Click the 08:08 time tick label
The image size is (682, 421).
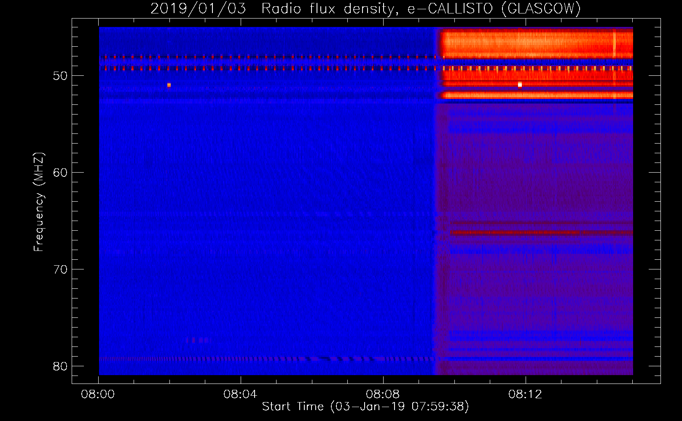coord(383,394)
